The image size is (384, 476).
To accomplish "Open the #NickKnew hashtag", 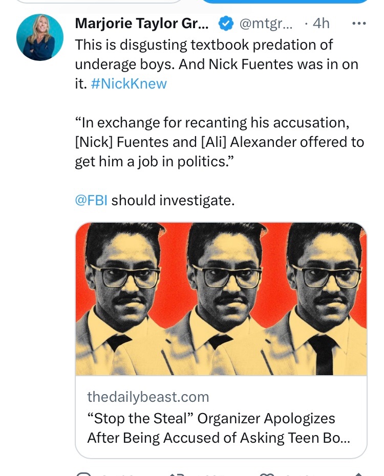I will pyautogui.click(x=129, y=84).
